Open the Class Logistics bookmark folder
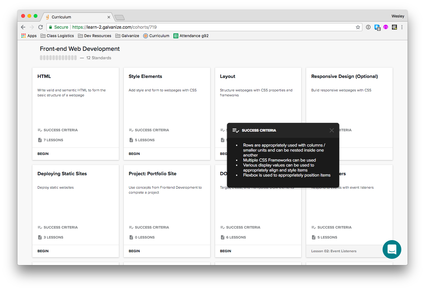The height and width of the screenshot is (290, 425). (x=57, y=36)
